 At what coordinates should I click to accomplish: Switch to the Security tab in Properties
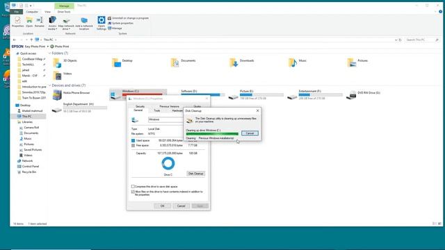[140, 106]
